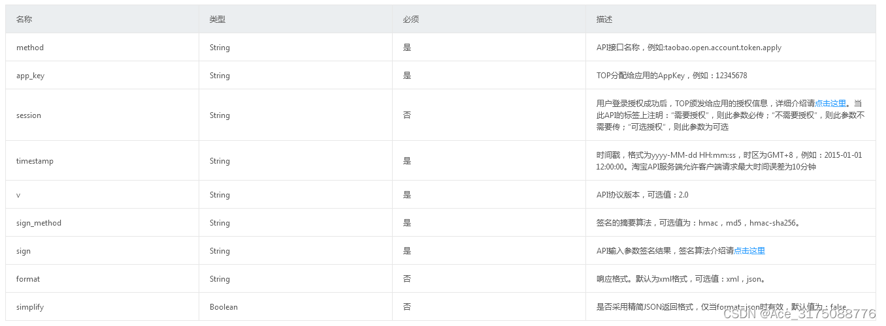
Task: Click the AppKey example 12345678 description
Action: [672, 76]
